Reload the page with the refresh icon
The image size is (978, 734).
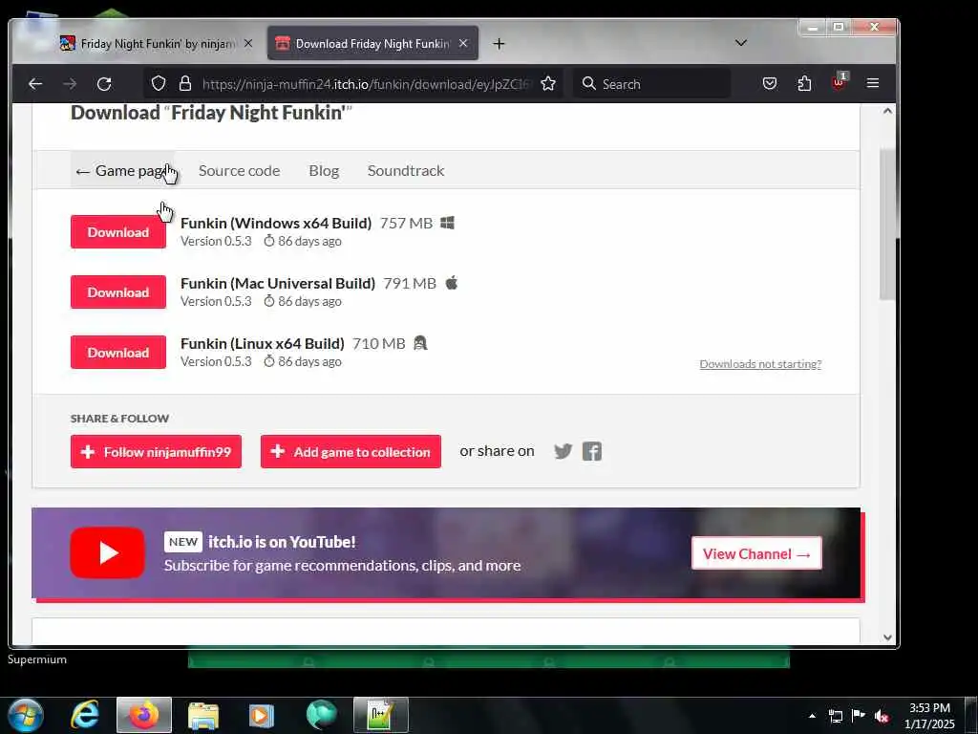(x=104, y=84)
